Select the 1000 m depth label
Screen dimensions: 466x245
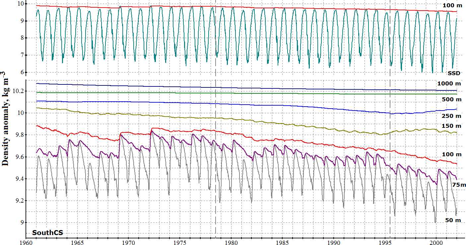pos(449,84)
